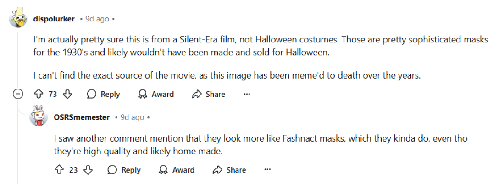Award OSRSmemester's reply

click(177, 170)
